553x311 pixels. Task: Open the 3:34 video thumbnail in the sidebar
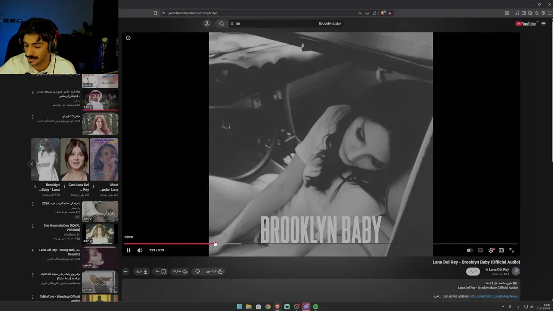coord(100,211)
